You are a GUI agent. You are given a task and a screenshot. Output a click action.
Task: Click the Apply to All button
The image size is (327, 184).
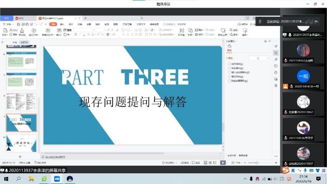[x=232, y=156]
